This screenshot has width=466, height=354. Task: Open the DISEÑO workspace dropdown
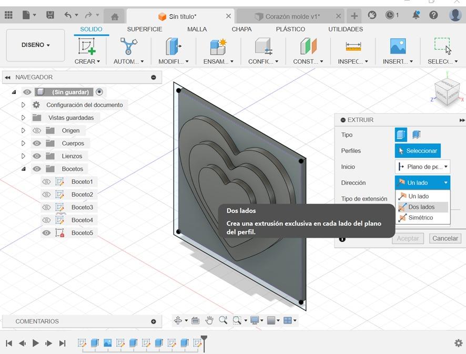35,45
